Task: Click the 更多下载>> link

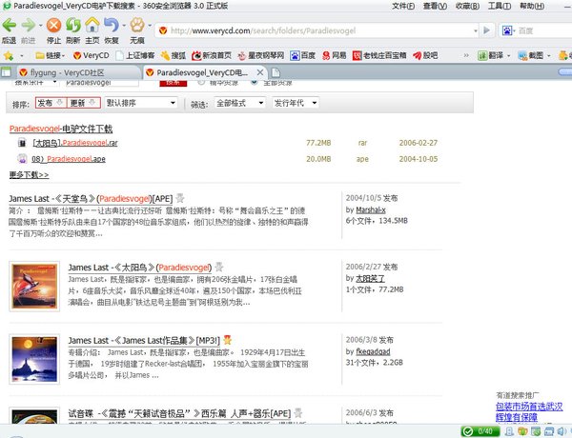Action: 29,175
